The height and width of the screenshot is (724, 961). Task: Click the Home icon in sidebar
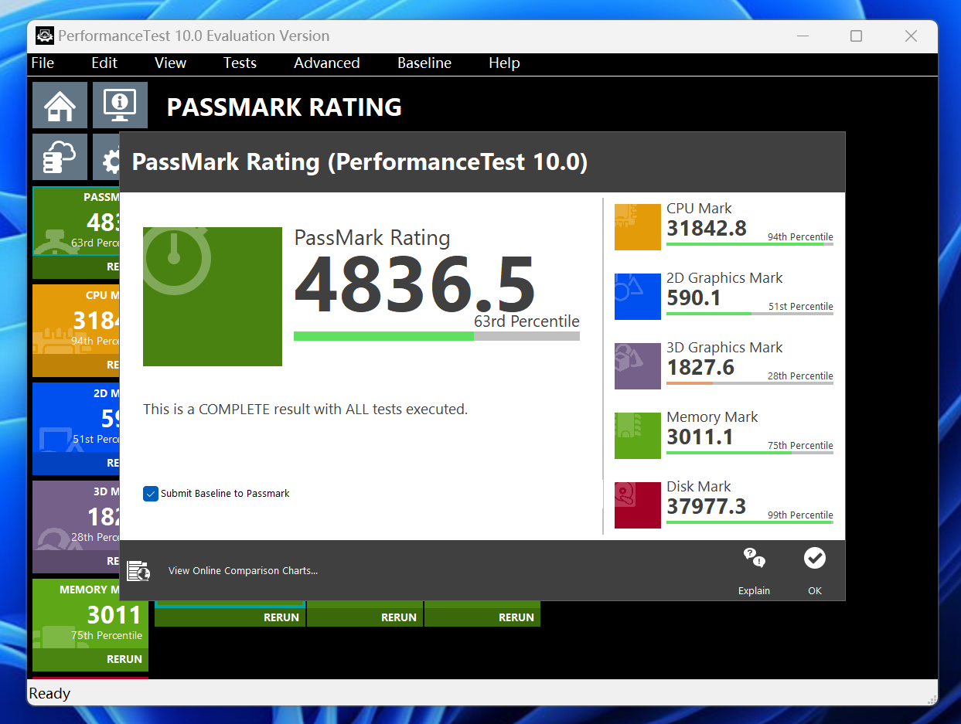(x=60, y=105)
